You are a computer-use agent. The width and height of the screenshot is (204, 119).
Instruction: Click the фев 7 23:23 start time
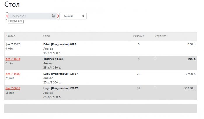coord(13,44)
